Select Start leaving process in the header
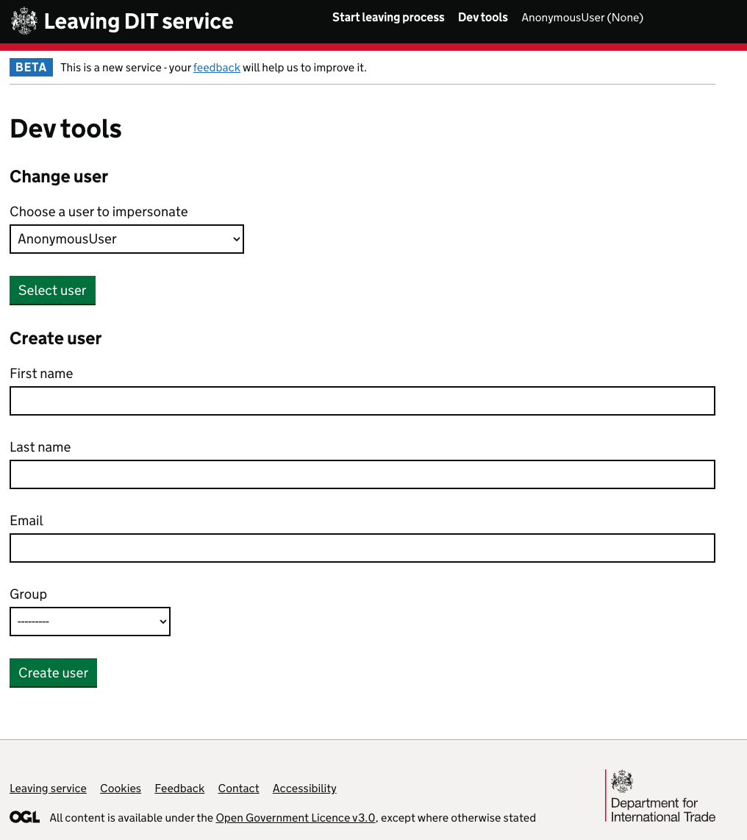This screenshot has width=747, height=840. [x=388, y=17]
